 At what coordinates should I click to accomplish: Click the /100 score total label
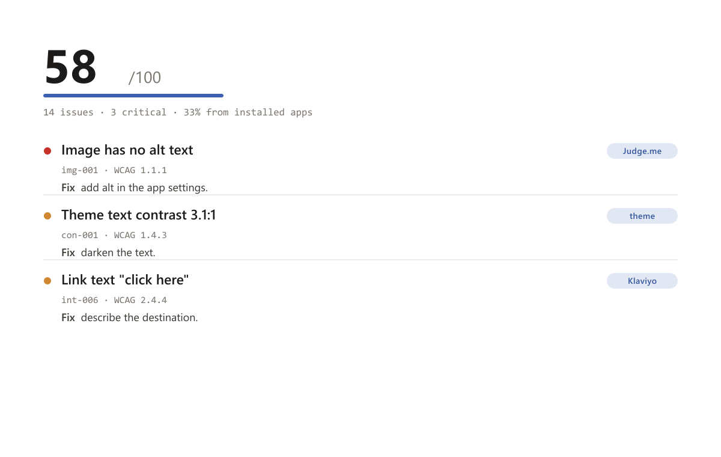[145, 78]
